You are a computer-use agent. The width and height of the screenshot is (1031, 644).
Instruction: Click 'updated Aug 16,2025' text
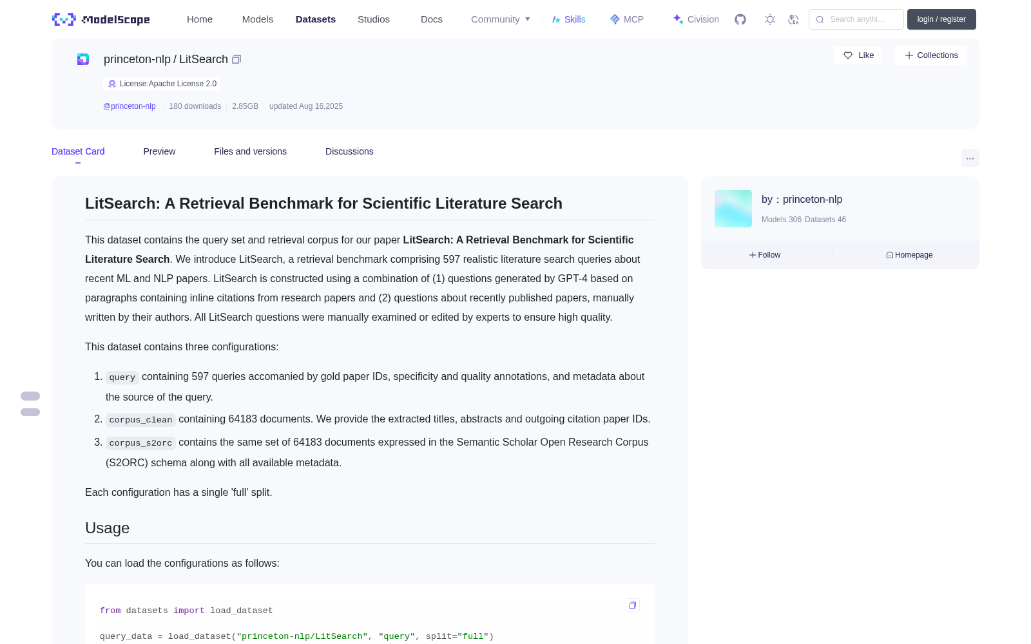pyautogui.click(x=306, y=106)
